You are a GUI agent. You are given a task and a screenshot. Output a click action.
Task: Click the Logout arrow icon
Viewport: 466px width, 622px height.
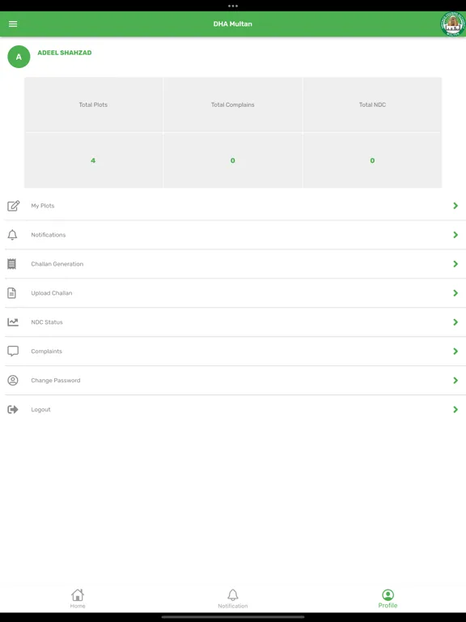pos(13,409)
